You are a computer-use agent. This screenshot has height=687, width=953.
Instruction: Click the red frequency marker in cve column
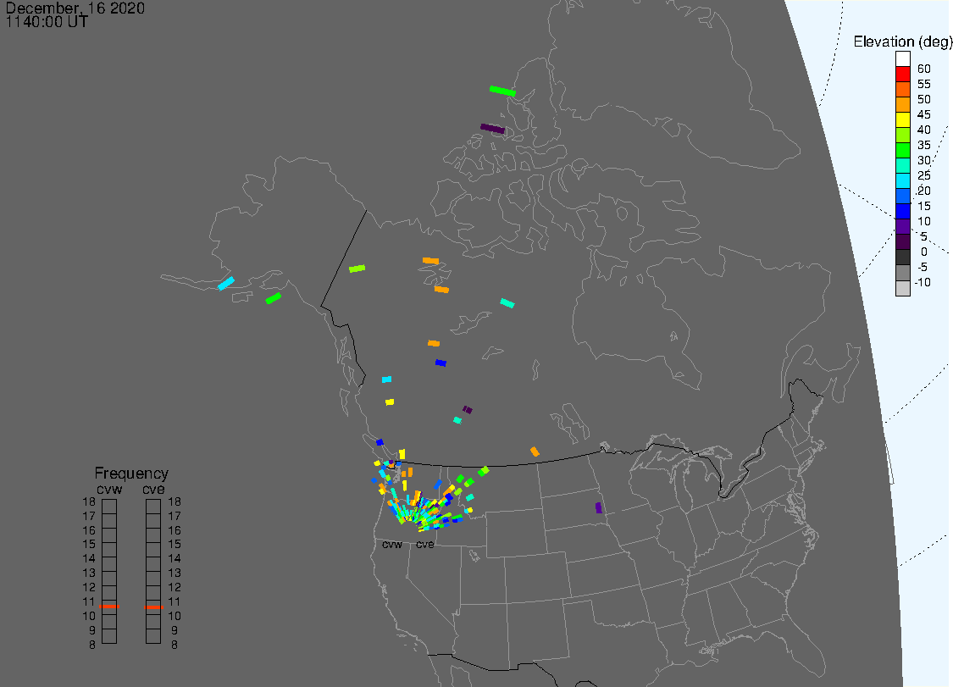click(x=154, y=607)
